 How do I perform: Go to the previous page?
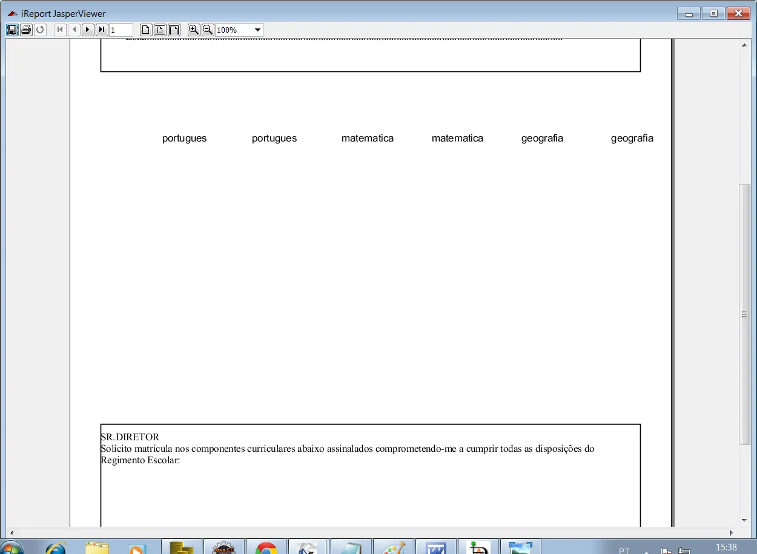[x=74, y=30]
